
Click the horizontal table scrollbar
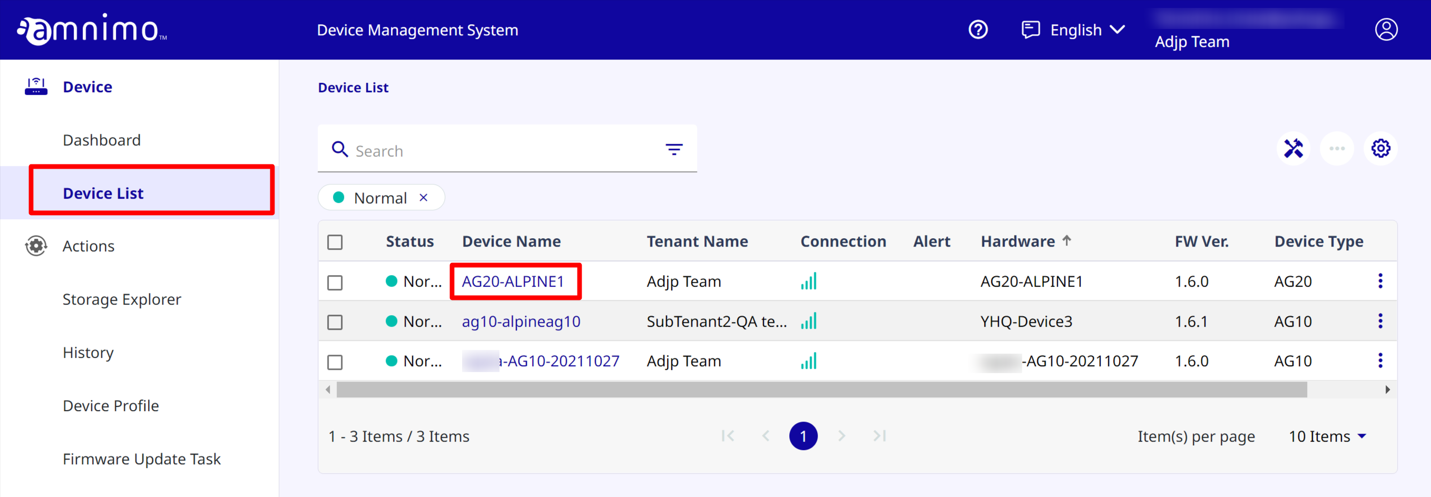pyautogui.click(x=821, y=389)
